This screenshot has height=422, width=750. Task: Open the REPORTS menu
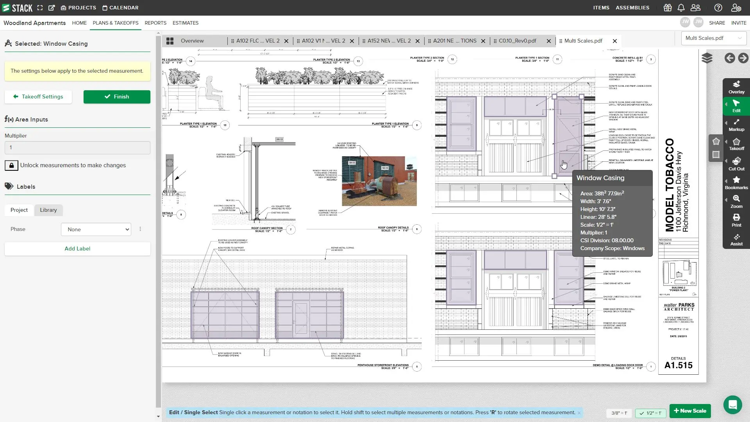click(155, 23)
